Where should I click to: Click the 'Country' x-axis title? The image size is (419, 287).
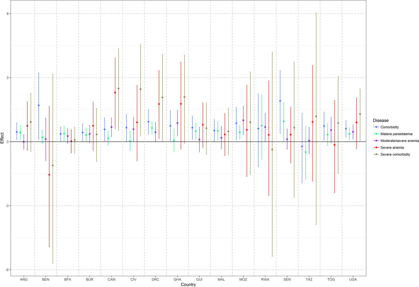click(188, 285)
